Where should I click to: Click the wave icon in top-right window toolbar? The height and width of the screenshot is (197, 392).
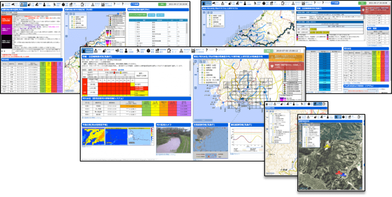237,3
